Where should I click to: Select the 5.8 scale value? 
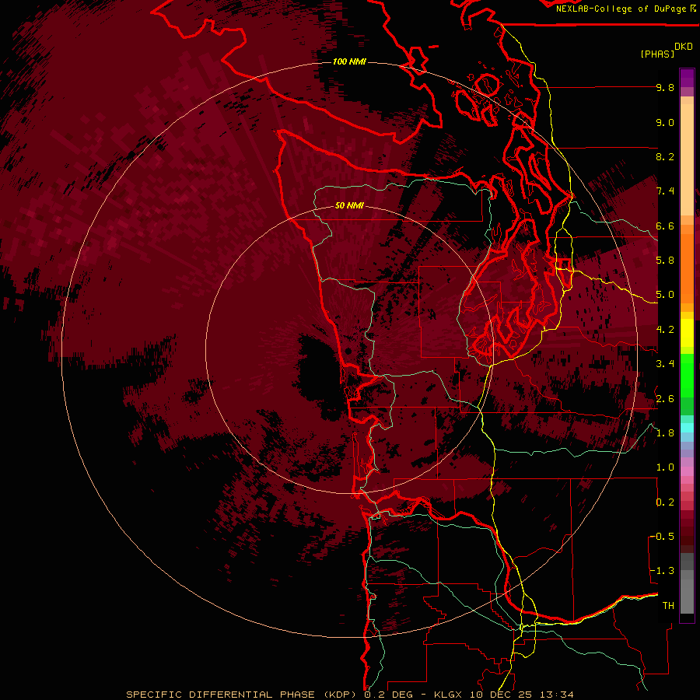665,261
